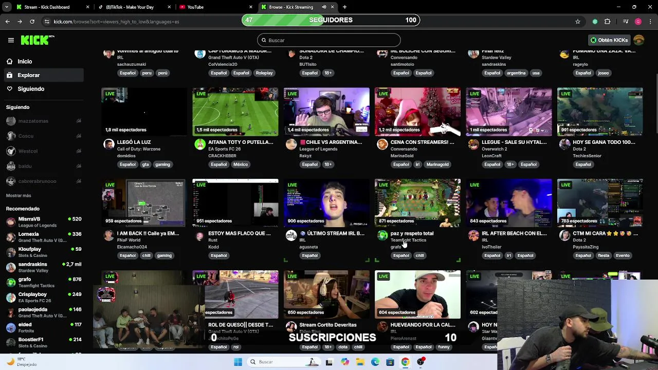Expand the tab search dropdown
The image size is (658, 370).
8,7
